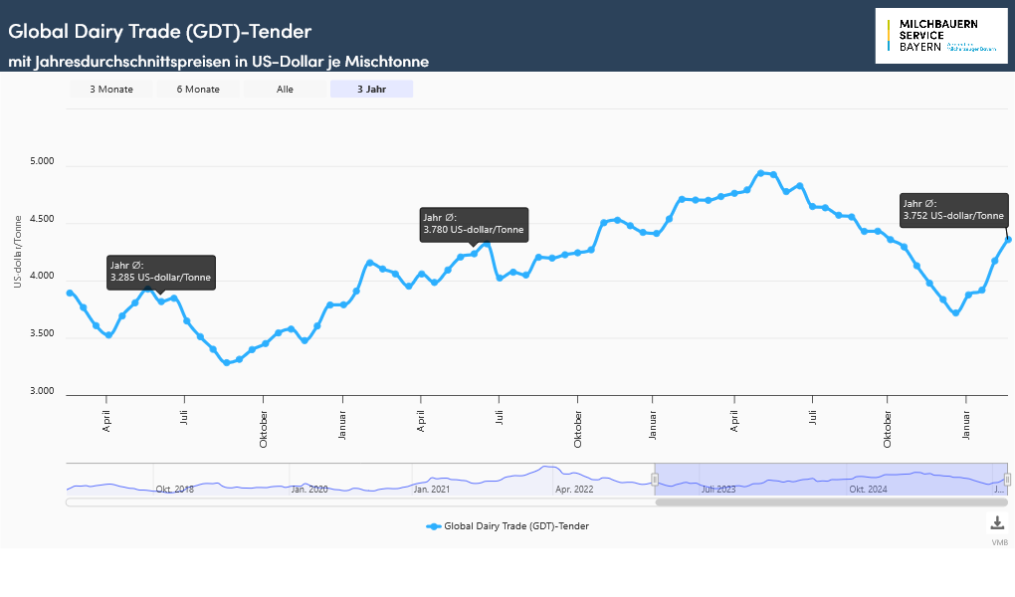
Task: Click the chart download icon
Action: (997, 523)
